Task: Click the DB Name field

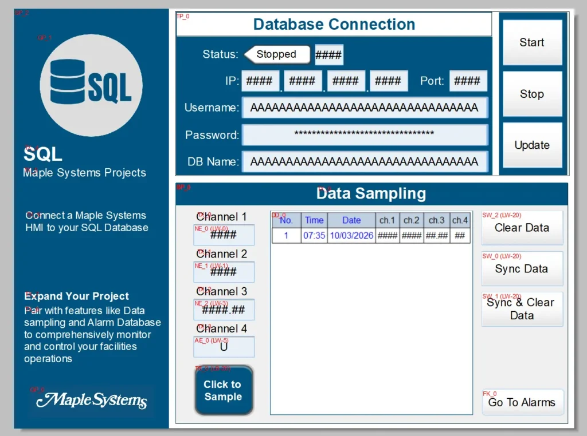Action: tap(365, 162)
